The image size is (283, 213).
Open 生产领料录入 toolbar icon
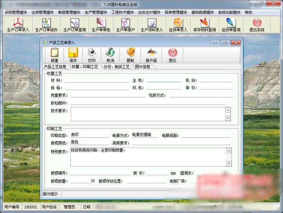tap(152, 25)
